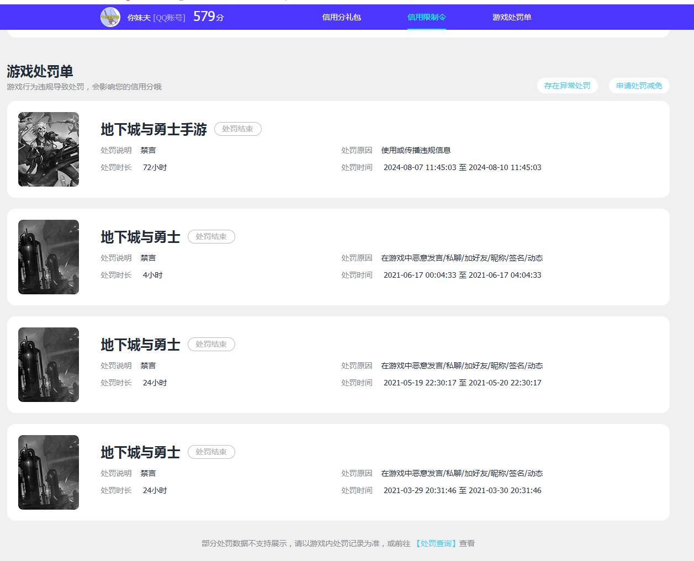Click the [QQ账号] label
This screenshot has height=561, width=694.
[169, 18]
